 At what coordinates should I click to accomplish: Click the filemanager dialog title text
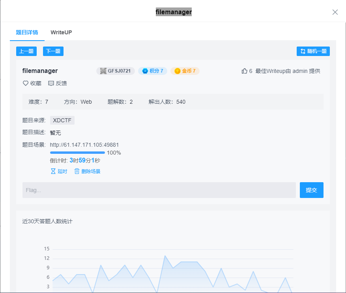coord(174,12)
